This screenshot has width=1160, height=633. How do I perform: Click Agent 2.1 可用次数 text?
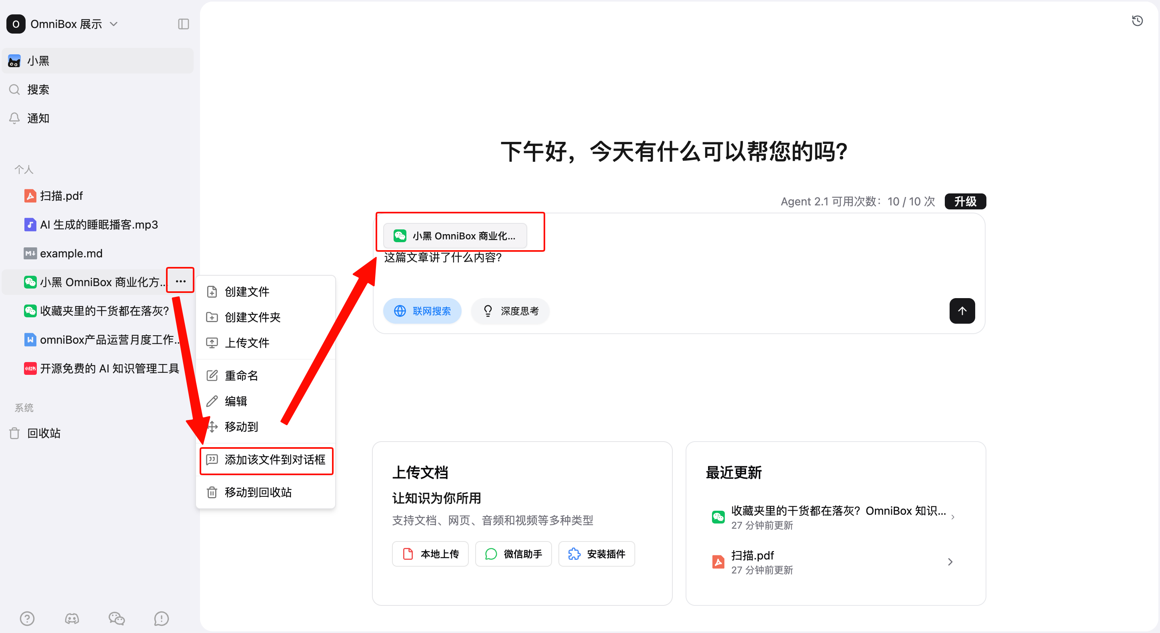(x=857, y=201)
